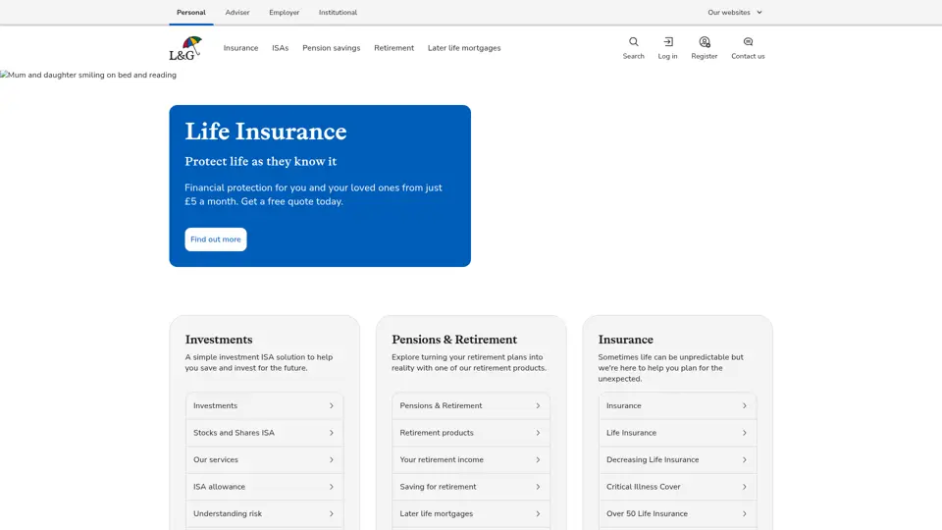Click the Register user icon
Image resolution: width=942 pixels, height=530 pixels.
pos(705,42)
